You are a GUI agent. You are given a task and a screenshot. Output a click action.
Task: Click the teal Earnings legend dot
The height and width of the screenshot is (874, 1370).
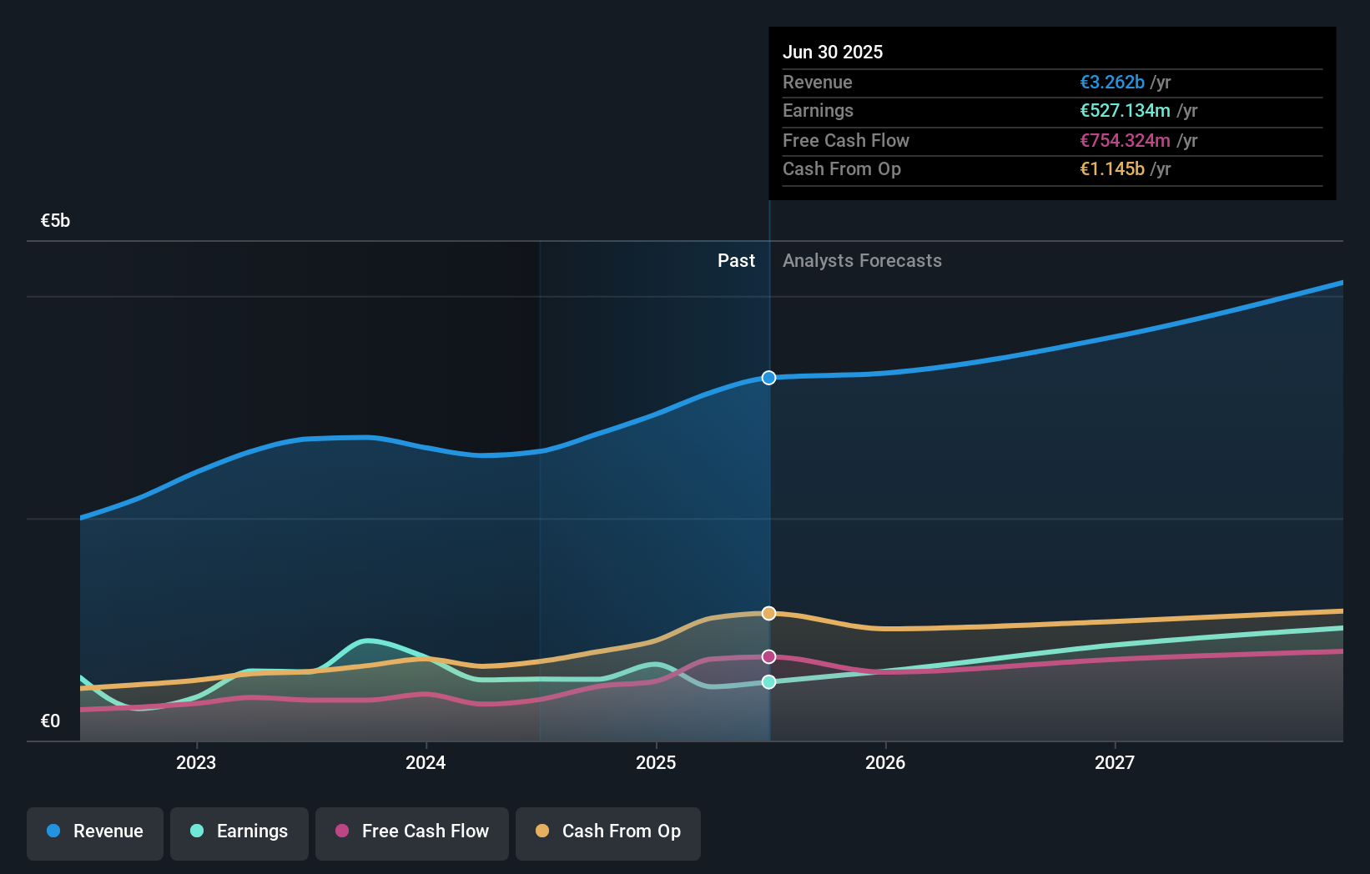click(x=195, y=831)
